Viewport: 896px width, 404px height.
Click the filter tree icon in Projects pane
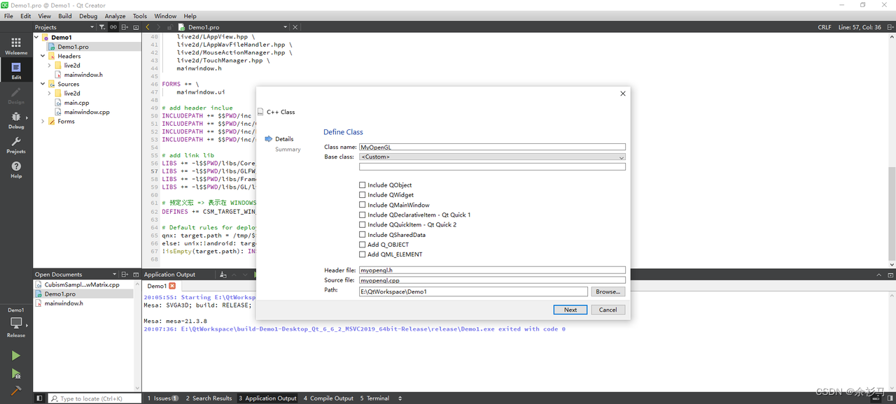coord(102,27)
